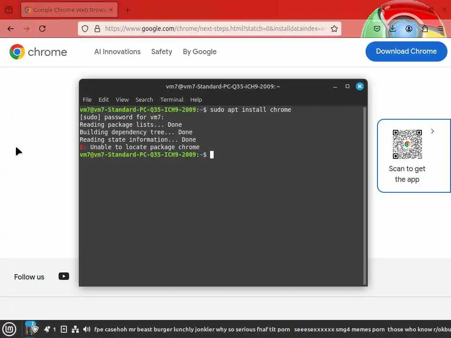451x338 pixels.
Task: Select the Google Chrome Web Browser tab
Action: point(69,10)
